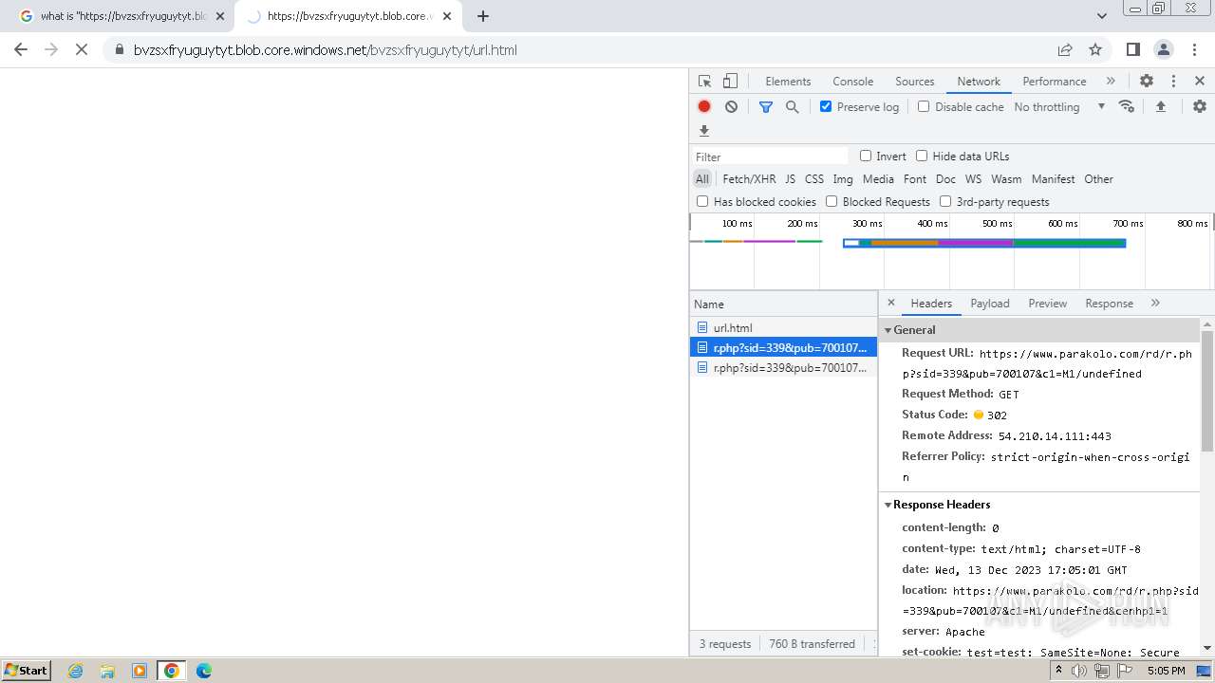Click the headers pane vertical scrollbar
Screen dimensions: 1215x683
click(1207, 391)
